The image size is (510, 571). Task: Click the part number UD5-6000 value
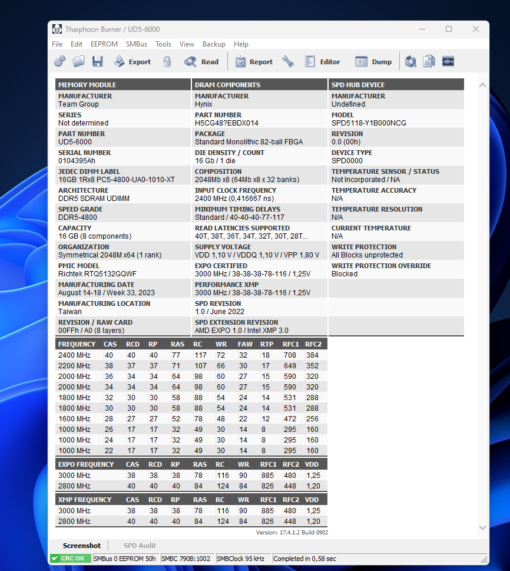tap(75, 142)
